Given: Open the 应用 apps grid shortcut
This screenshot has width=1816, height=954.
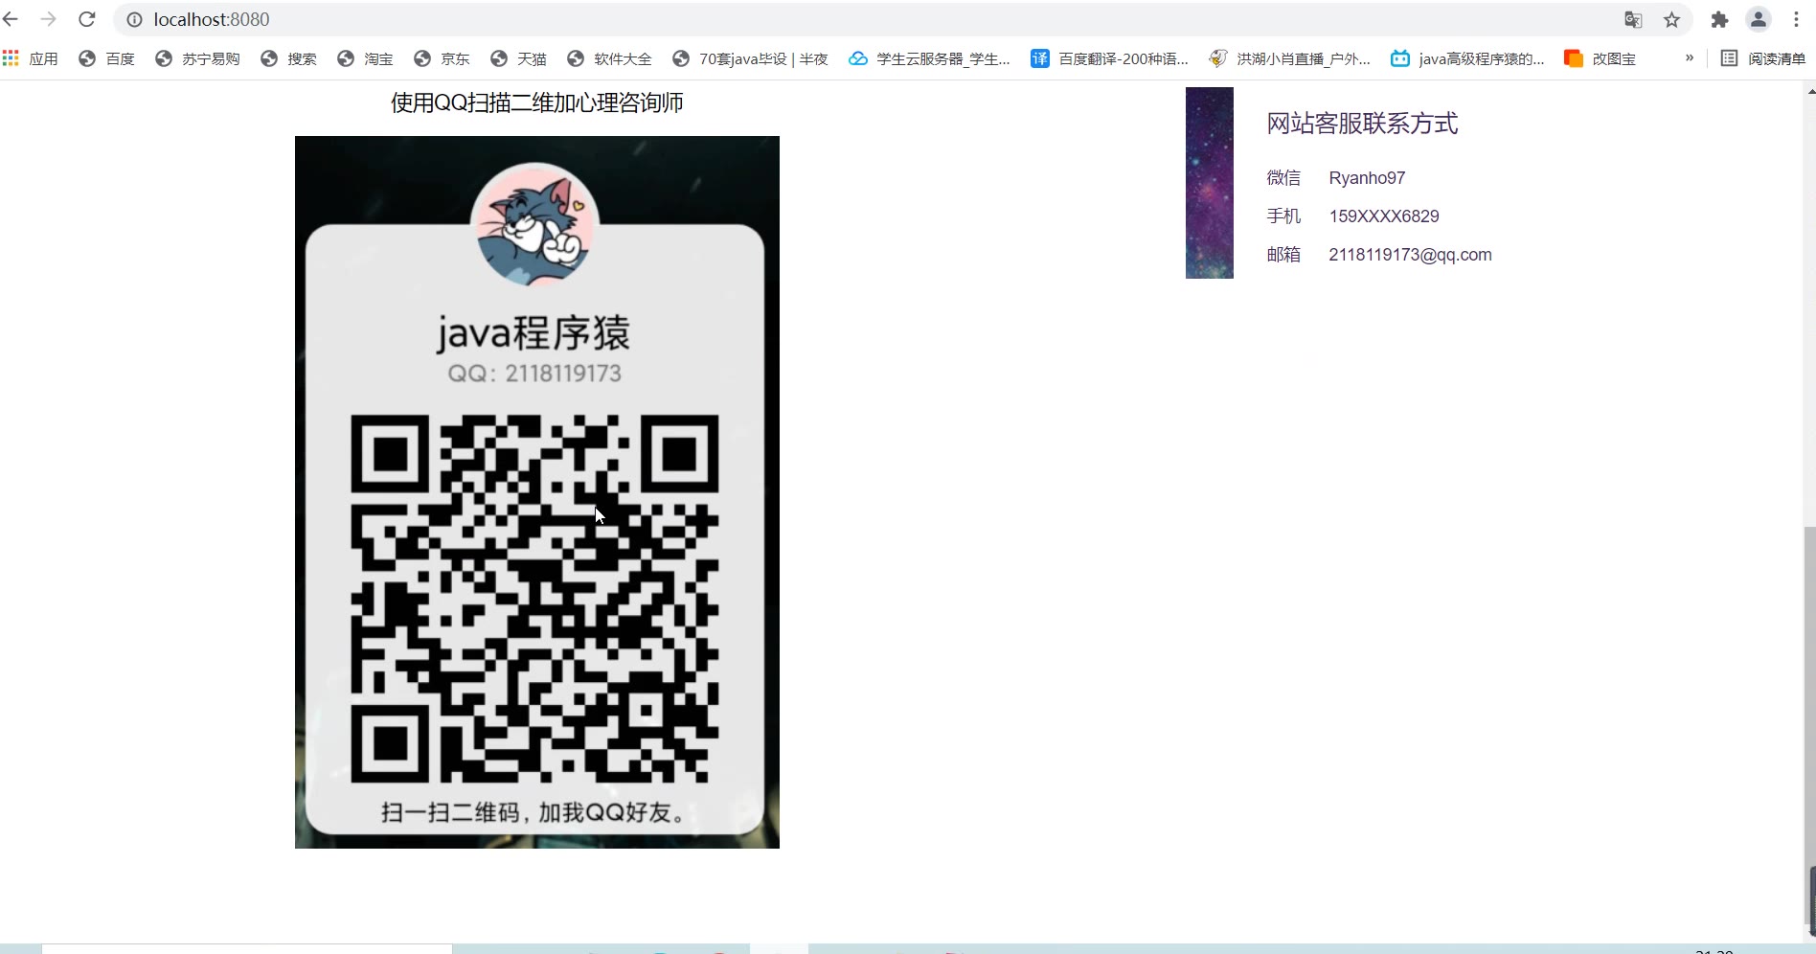Looking at the screenshot, I should pos(31,58).
